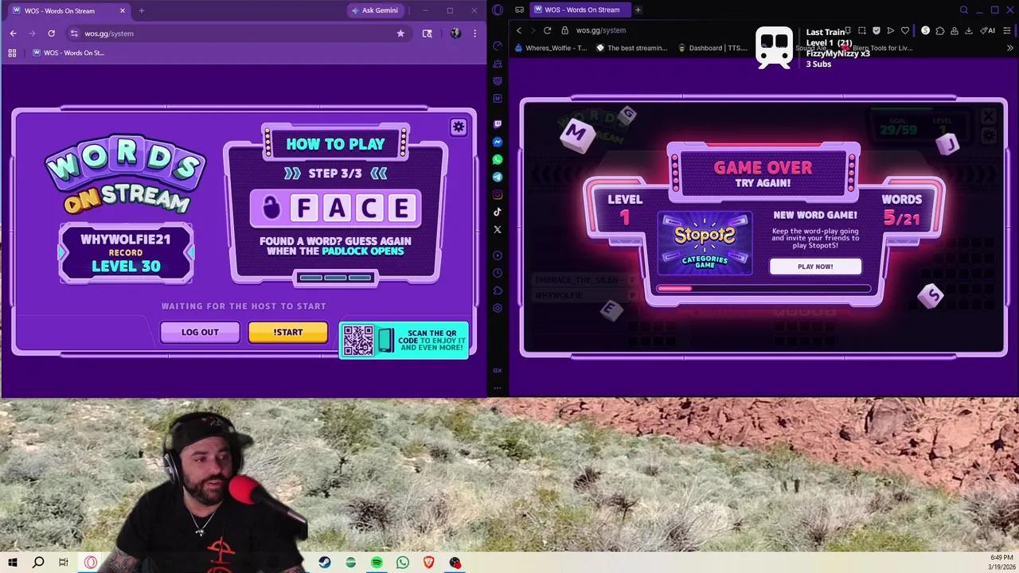This screenshot has height=573, width=1019.
Task: Click the StopotS categories game thumbnail
Action: pos(705,243)
